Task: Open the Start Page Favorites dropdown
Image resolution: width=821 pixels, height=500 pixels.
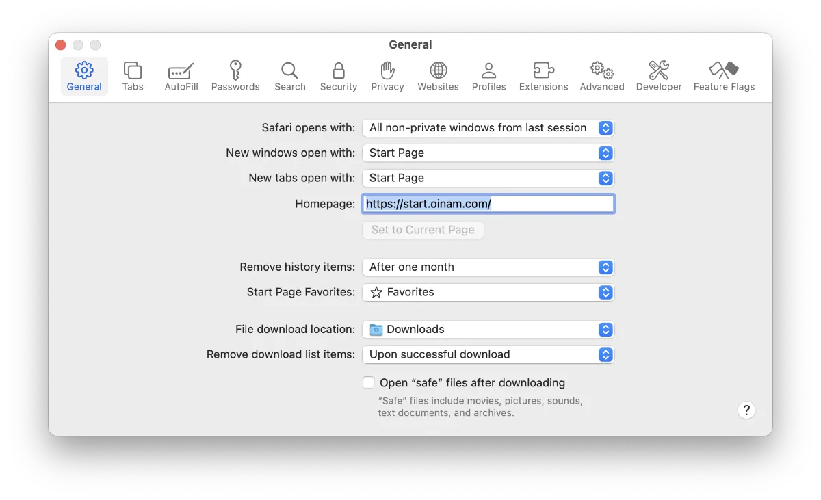Action: 488,293
